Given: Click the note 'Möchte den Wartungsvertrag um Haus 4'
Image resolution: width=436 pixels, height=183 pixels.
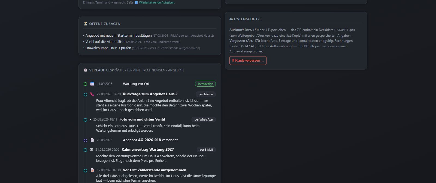Looking at the screenshot, I should [151, 158].
